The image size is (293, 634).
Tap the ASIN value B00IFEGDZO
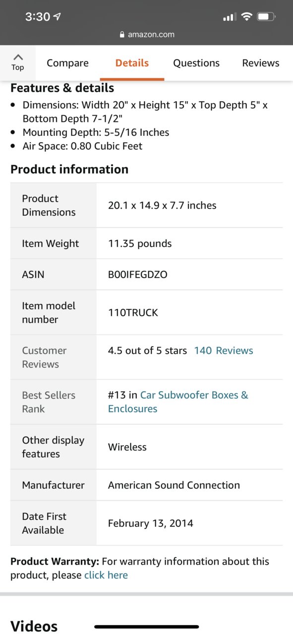pyautogui.click(x=138, y=274)
